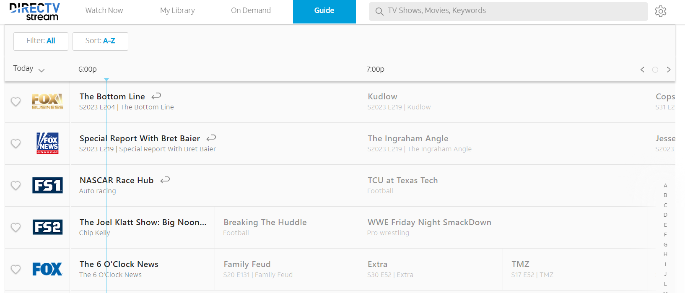Open the Sort: A-Z dropdown
Screen dimensions: 685x293
point(100,41)
